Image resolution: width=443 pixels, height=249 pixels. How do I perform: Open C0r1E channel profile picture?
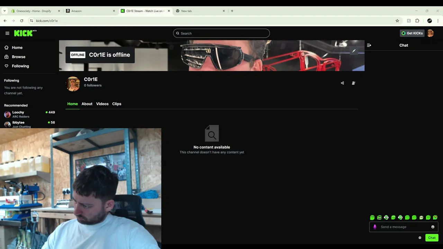tap(73, 84)
